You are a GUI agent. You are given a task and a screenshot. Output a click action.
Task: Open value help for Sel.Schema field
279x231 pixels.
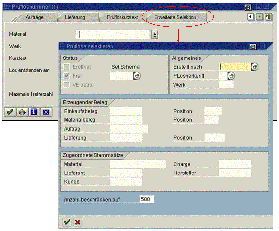pos(137,76)
